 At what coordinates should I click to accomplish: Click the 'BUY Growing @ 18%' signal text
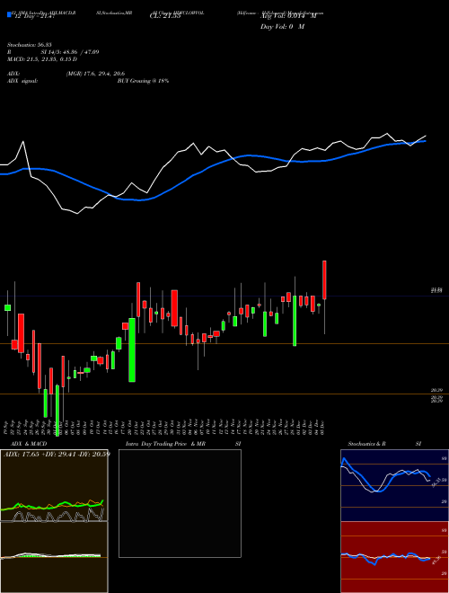click(x=143, y=81)
